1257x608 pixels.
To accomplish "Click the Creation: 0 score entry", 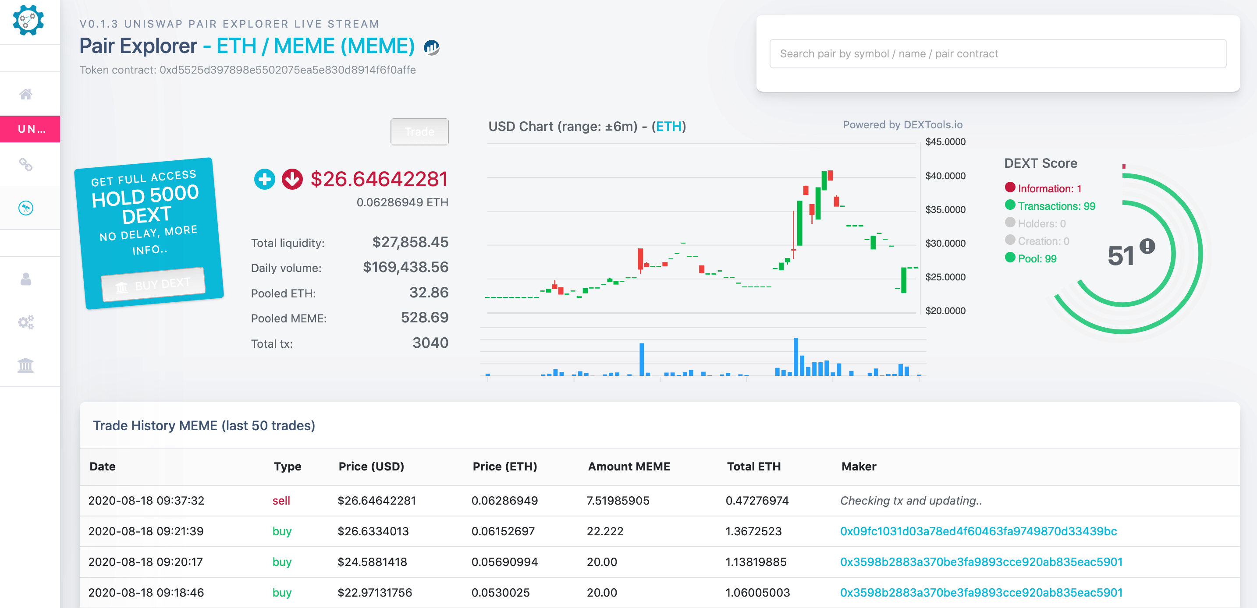I will (x=1037, y=241).
